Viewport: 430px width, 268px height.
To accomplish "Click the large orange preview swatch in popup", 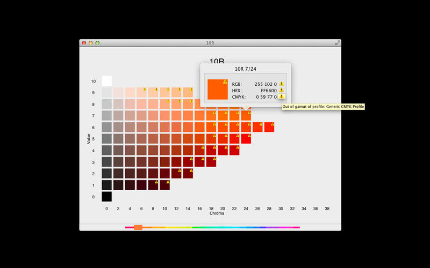I will 218,90.
